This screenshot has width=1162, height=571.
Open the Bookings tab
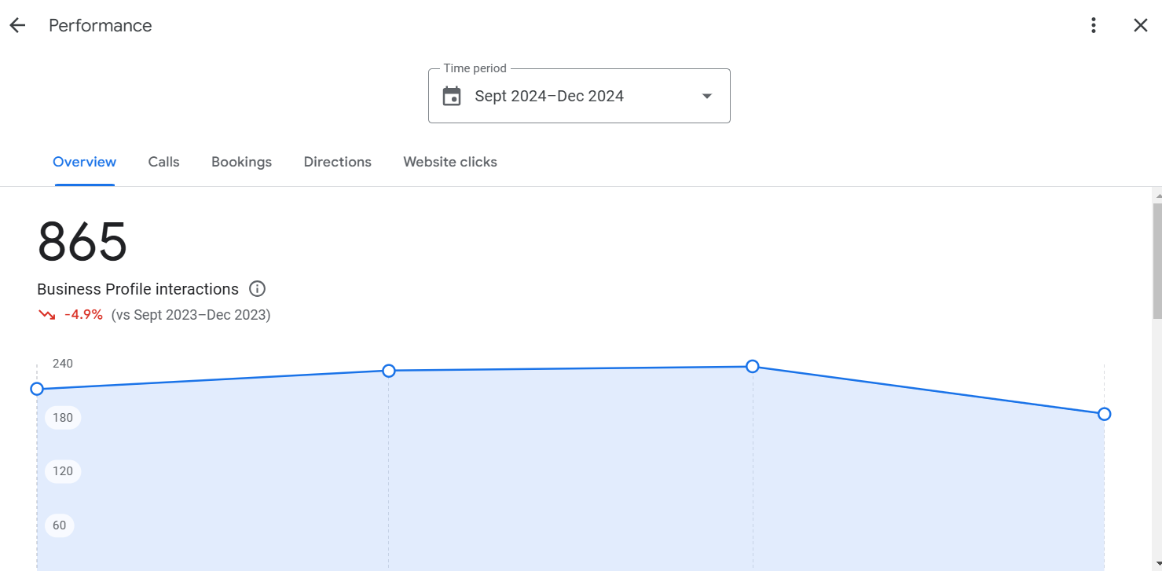[241, 162]
